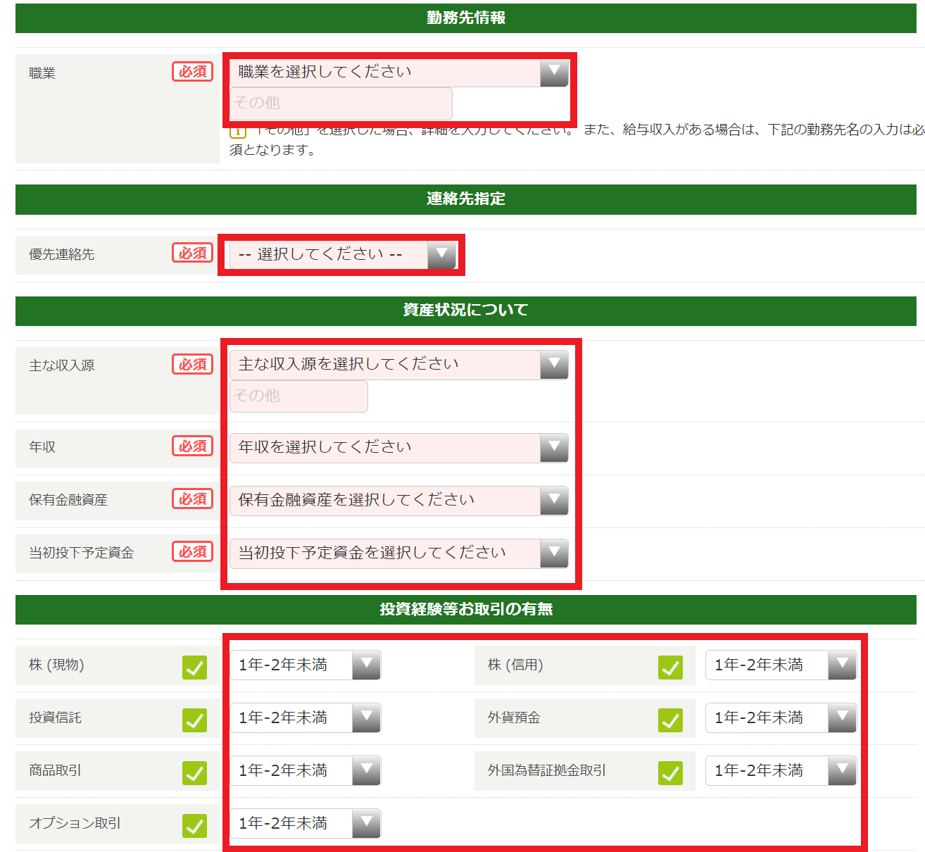This screenshot has height=852, width=925.
Task: Open the 当初投下予定資金 dropdown
Action: (x=398, y=553)
